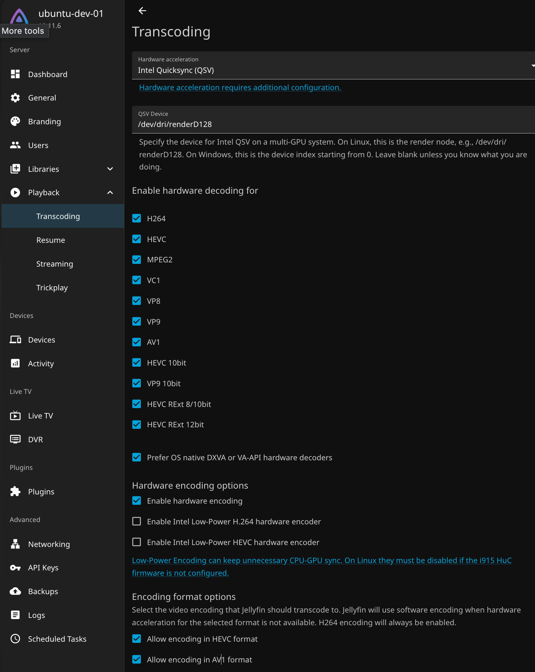Click the Backups cloud icon
The width and height of the screenshot is (535, 672).
pos(15,591)
